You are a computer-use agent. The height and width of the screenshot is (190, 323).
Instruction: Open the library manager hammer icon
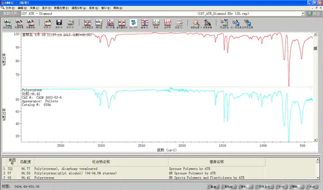(207, 24)
